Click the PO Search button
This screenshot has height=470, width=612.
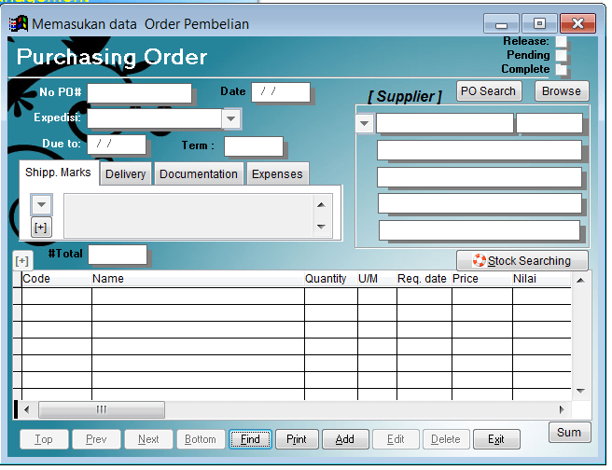click(x=488, y=91)
